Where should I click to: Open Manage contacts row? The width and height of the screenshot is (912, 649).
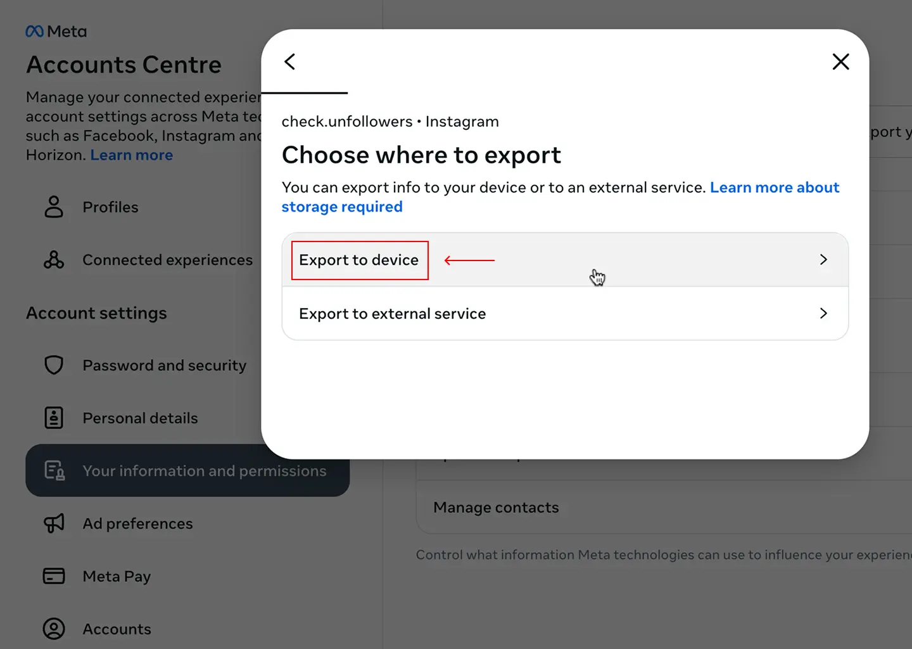click(496, 508)
